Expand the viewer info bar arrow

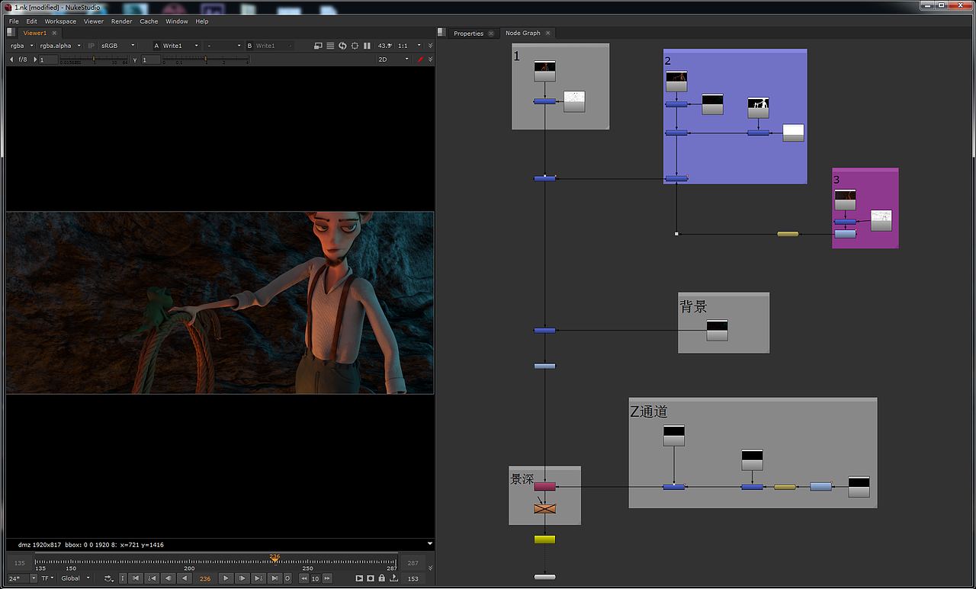430,544
